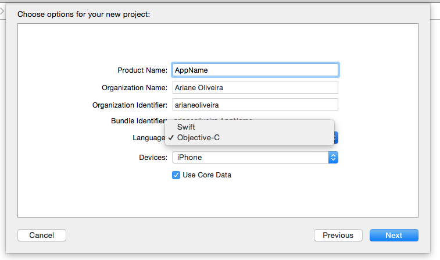
Task: Click the Use Core Data label text
Action: pos(207,175)
